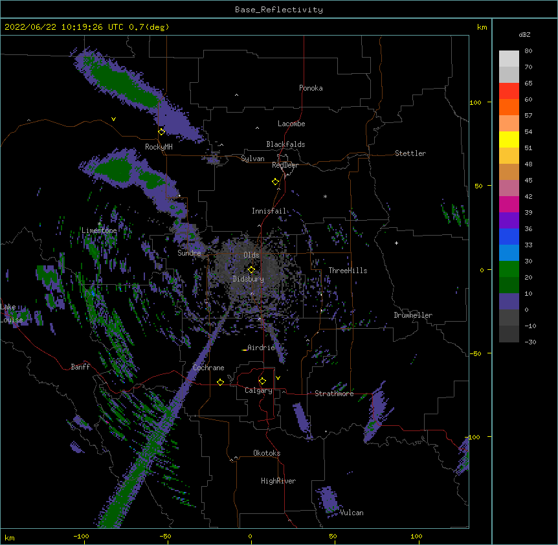Click the Calgary city label
Image resolution: width=558 pixels, height=545 pixels.
point(258,390)
